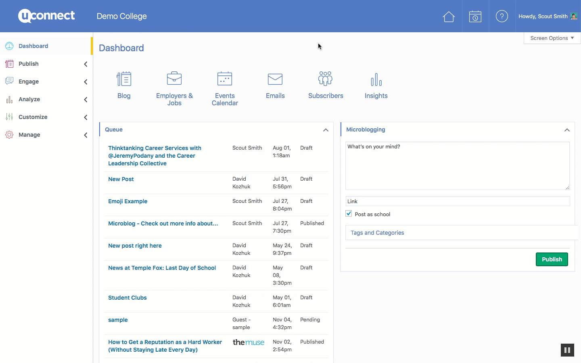The image size is (581, 363).
Task: Open the calendar clock icon in header
Action: (x=475, y=17)
